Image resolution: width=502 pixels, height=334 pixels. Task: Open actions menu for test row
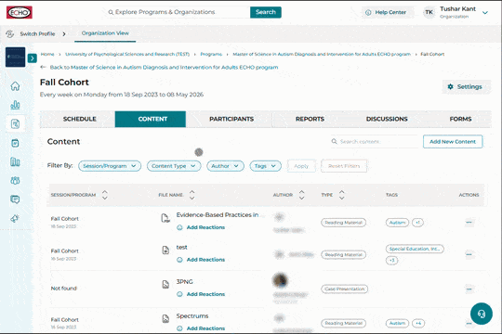(469, 254)
